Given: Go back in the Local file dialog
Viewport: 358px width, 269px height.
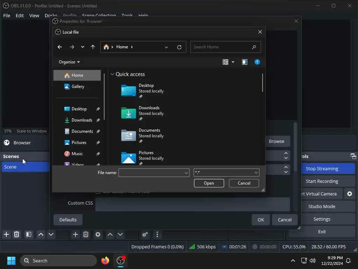Looking at the screenshot, I should (x=60, y=47).
